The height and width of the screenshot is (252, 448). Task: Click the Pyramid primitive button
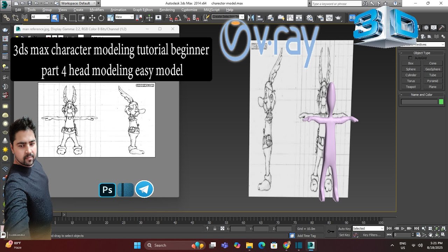pyautogui.click(x=433, y=81)
